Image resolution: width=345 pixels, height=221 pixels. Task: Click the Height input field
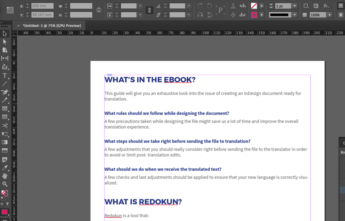(81, 15)
